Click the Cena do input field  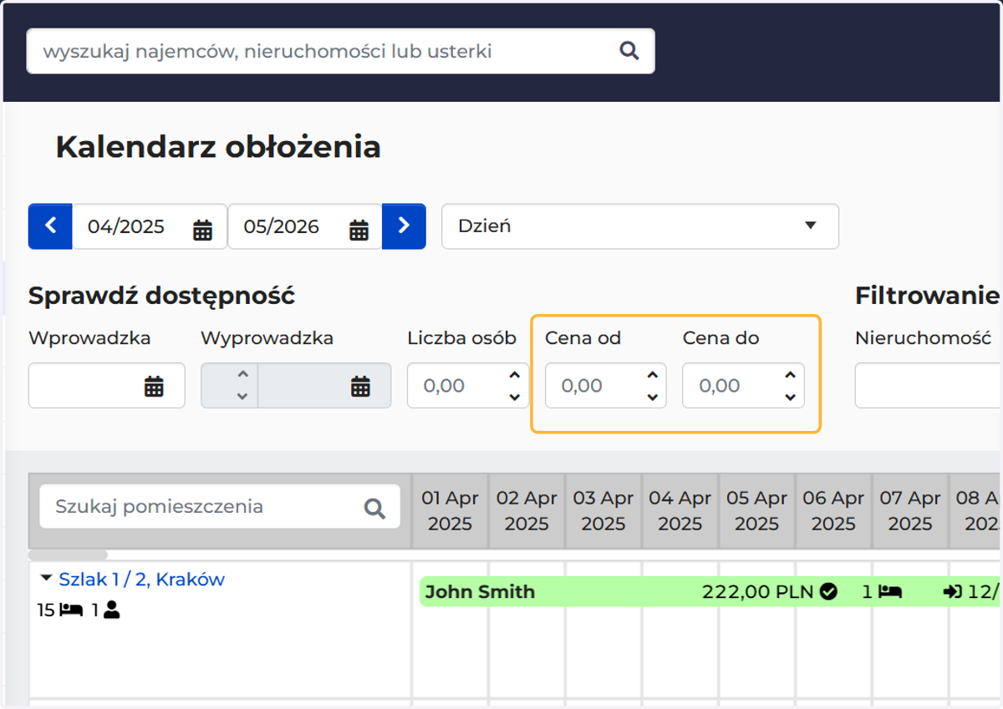pyautogui.click(x=743, y=386)
